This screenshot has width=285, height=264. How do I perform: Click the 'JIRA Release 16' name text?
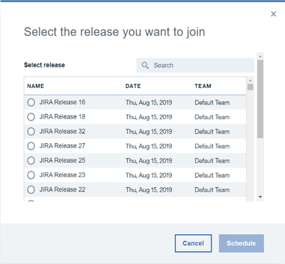(62, 102)
